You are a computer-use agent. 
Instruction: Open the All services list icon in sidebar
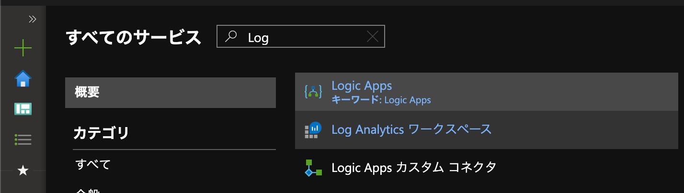coord(23,139)
